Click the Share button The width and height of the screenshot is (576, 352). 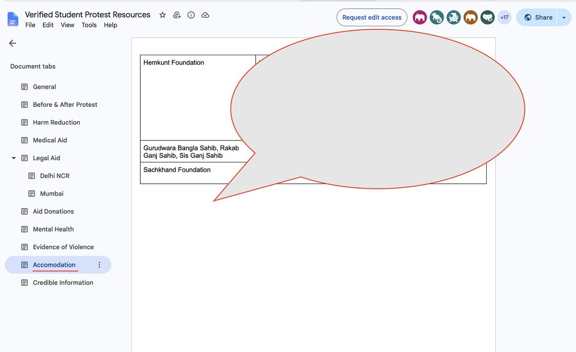point(537,17)
